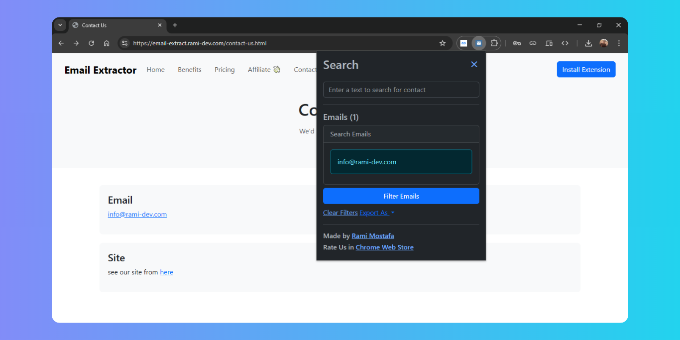Minimize the browser window
Screen dimensions: 680x340
click(579, 25)
